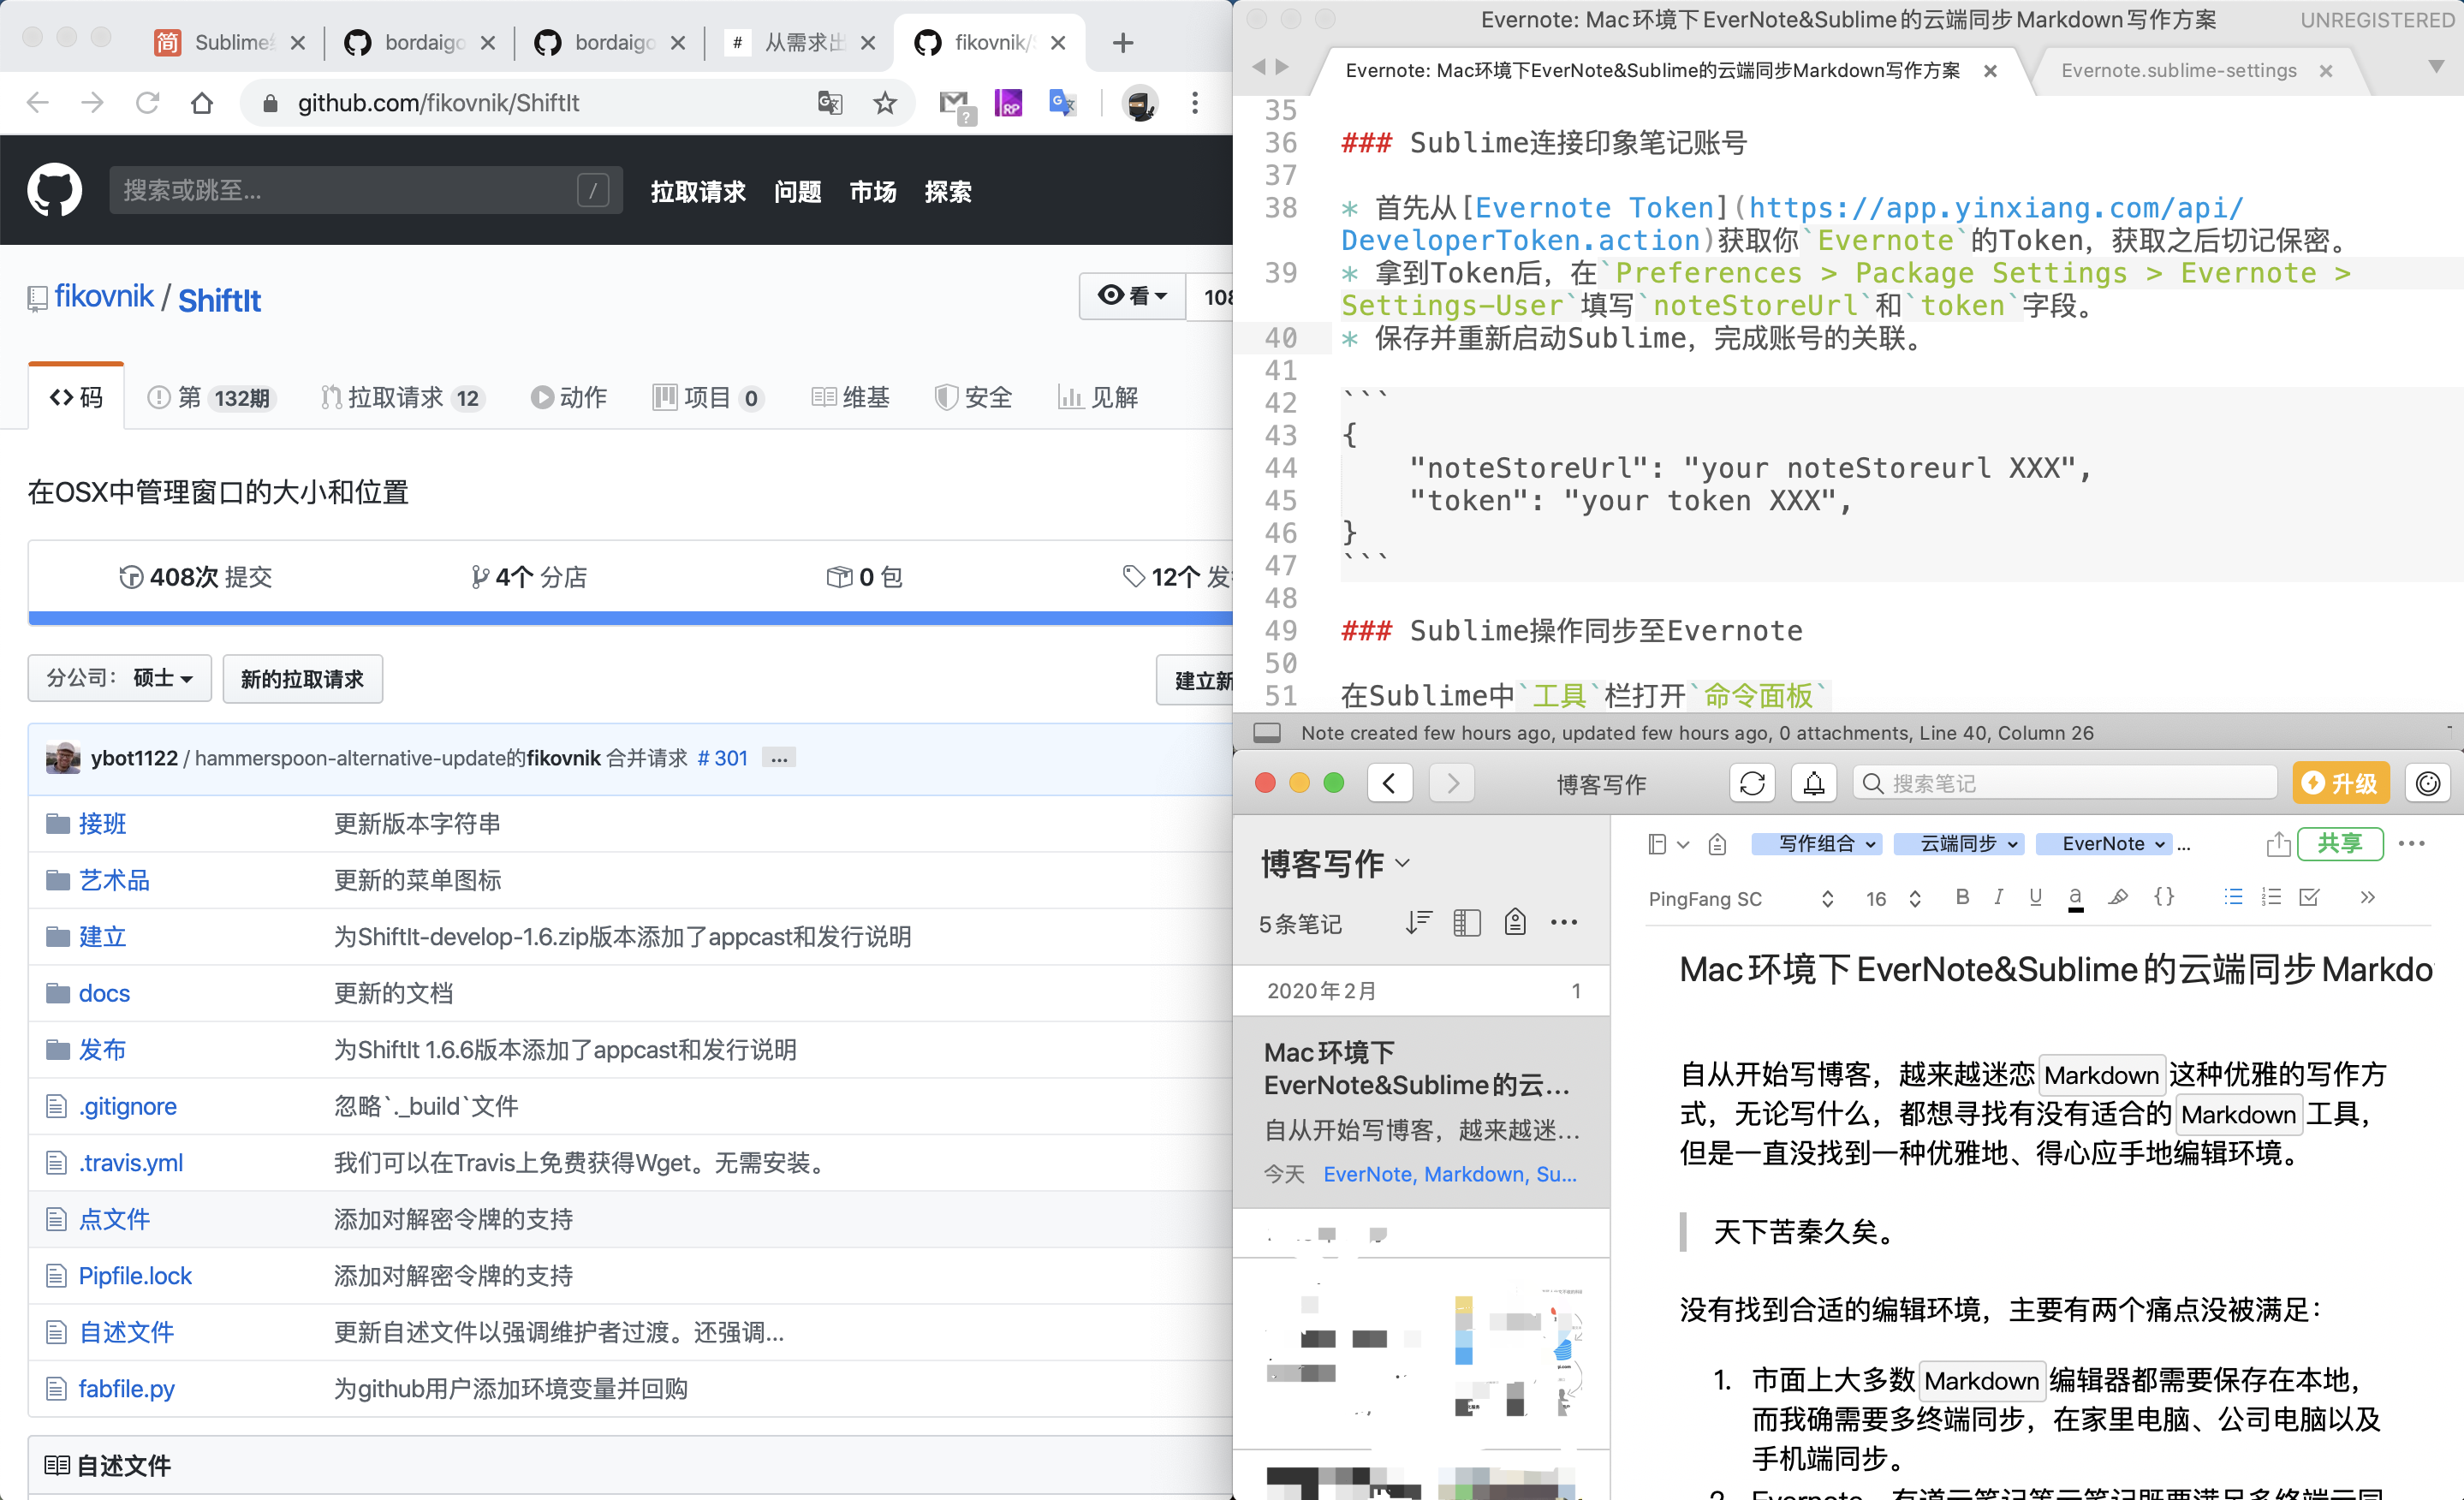This screenshot has width=2464, height=1500.
Task: Open the 见解 insights tab
Action: (x=1098, y=398)
